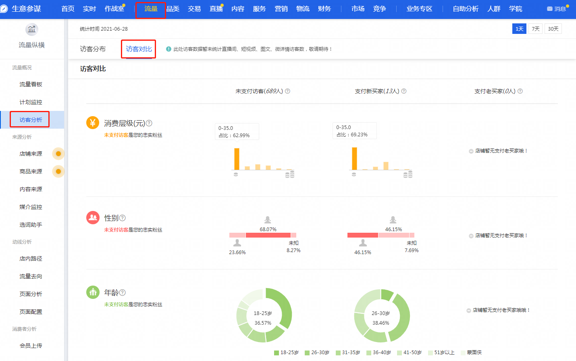Select the 30天 time range
576x361 pixels.
pyautogui.click(x=553, y=29)
